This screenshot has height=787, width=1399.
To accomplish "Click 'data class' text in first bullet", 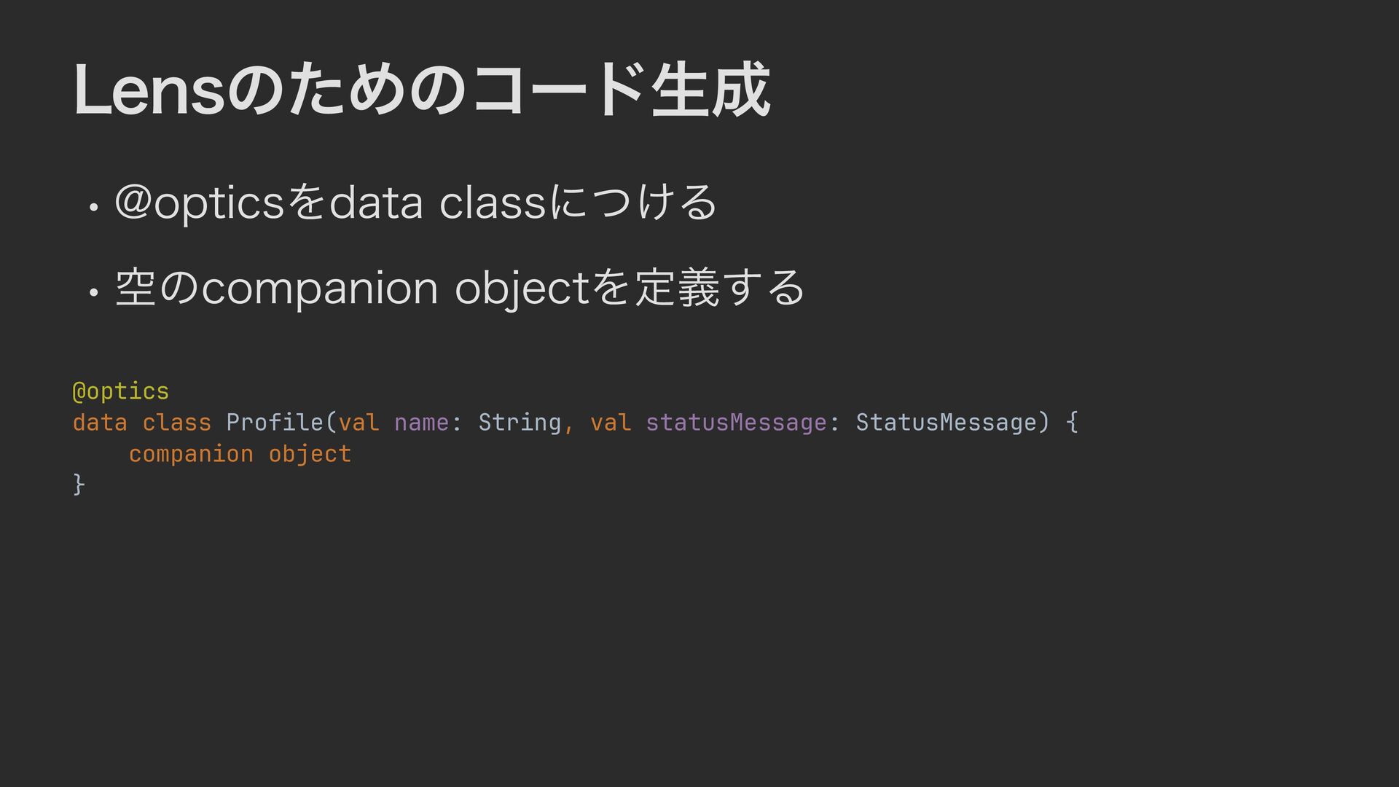I will tap(437, 202).
